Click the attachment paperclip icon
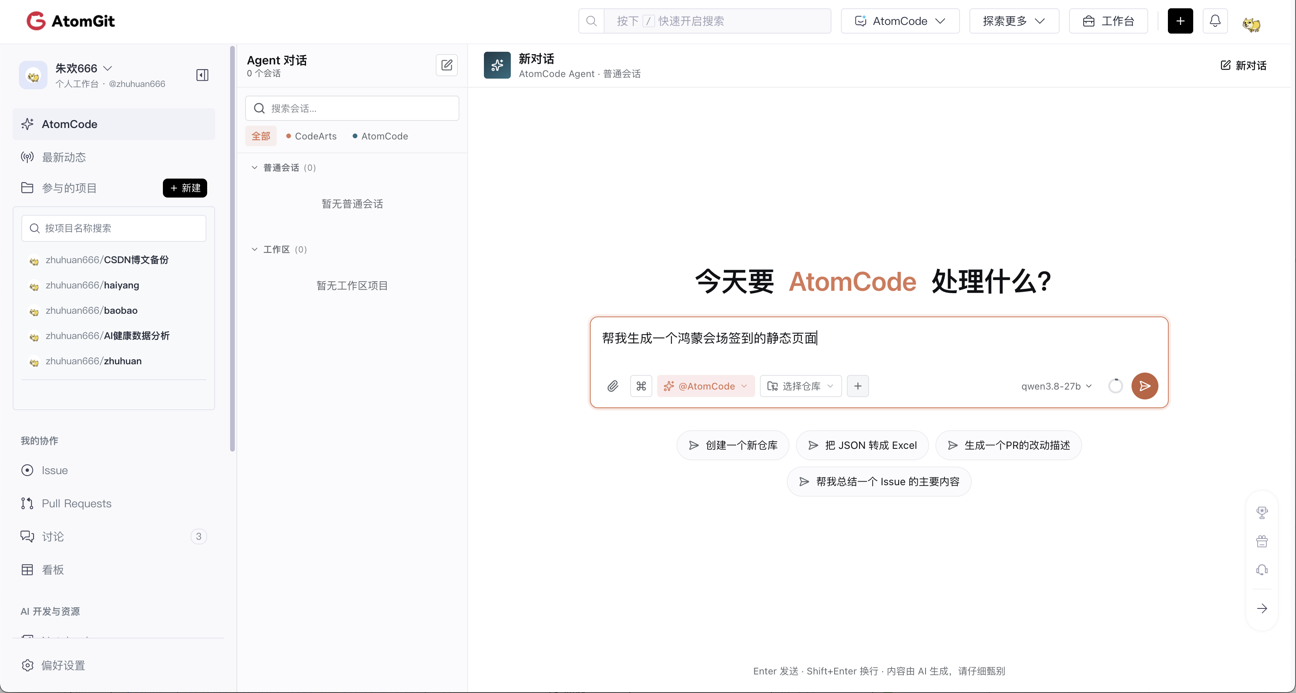Viewport: 1296px width, 693px height. point(612,386)
